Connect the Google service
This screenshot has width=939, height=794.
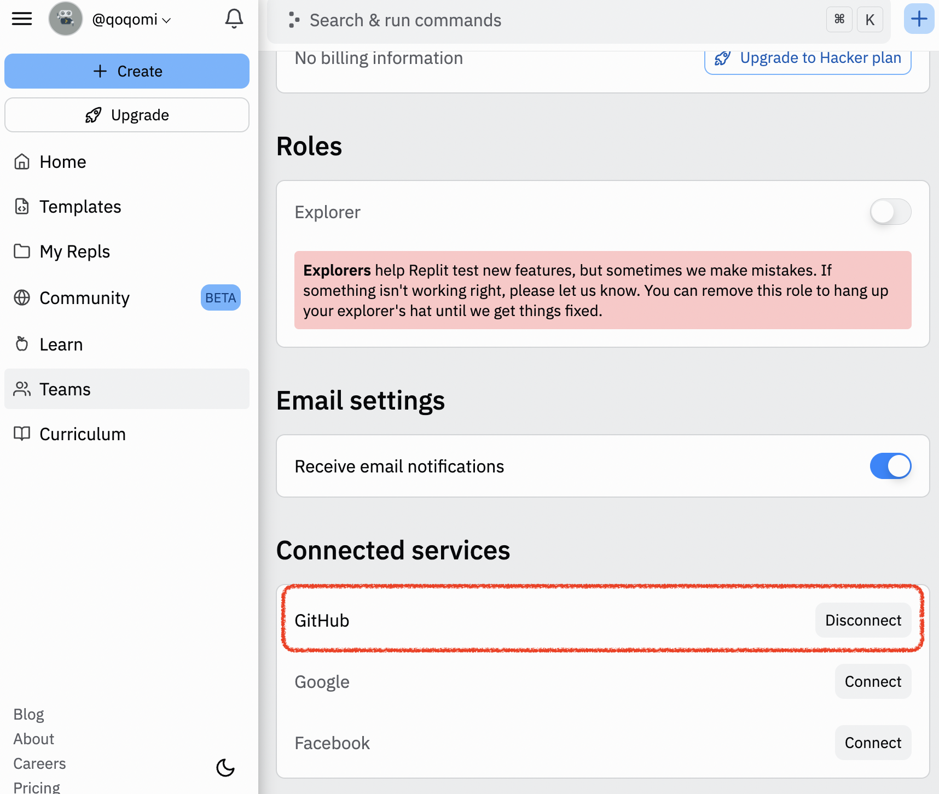pyautogui.click(x=873, y=681)
